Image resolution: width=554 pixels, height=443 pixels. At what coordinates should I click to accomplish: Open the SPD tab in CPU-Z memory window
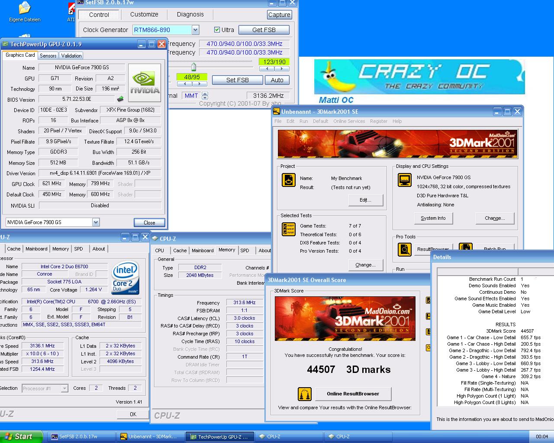[x=245, y=250]
